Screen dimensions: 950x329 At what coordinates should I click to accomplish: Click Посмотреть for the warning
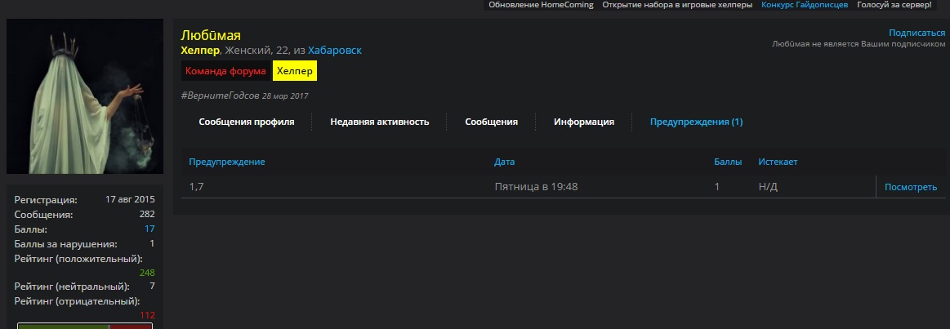(910, 187)
